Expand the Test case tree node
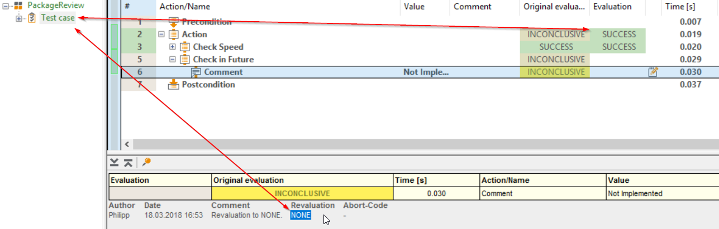 (18, 18)
